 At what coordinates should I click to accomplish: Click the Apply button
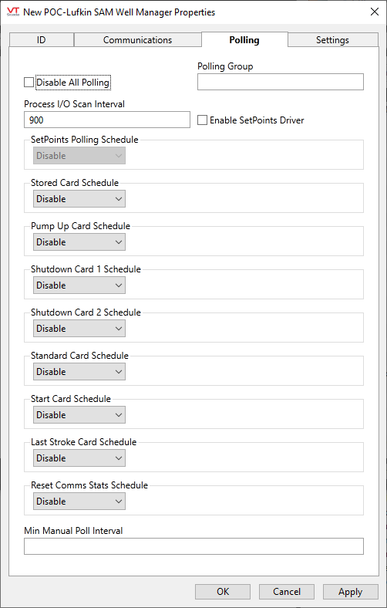coord(351,592)
